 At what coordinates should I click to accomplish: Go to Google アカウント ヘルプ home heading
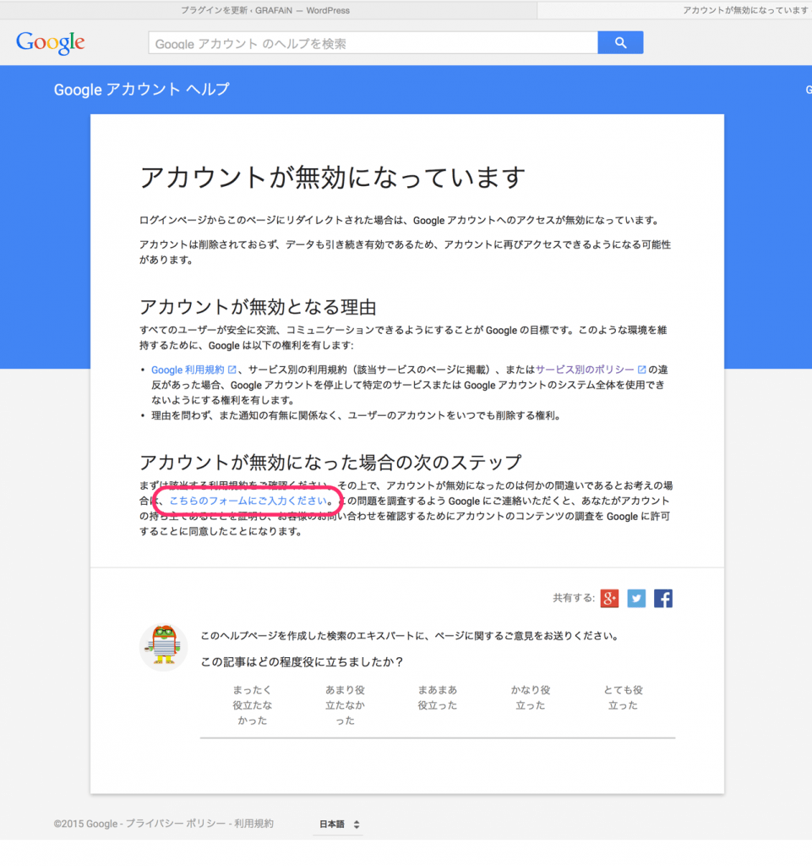click(141, 90)
